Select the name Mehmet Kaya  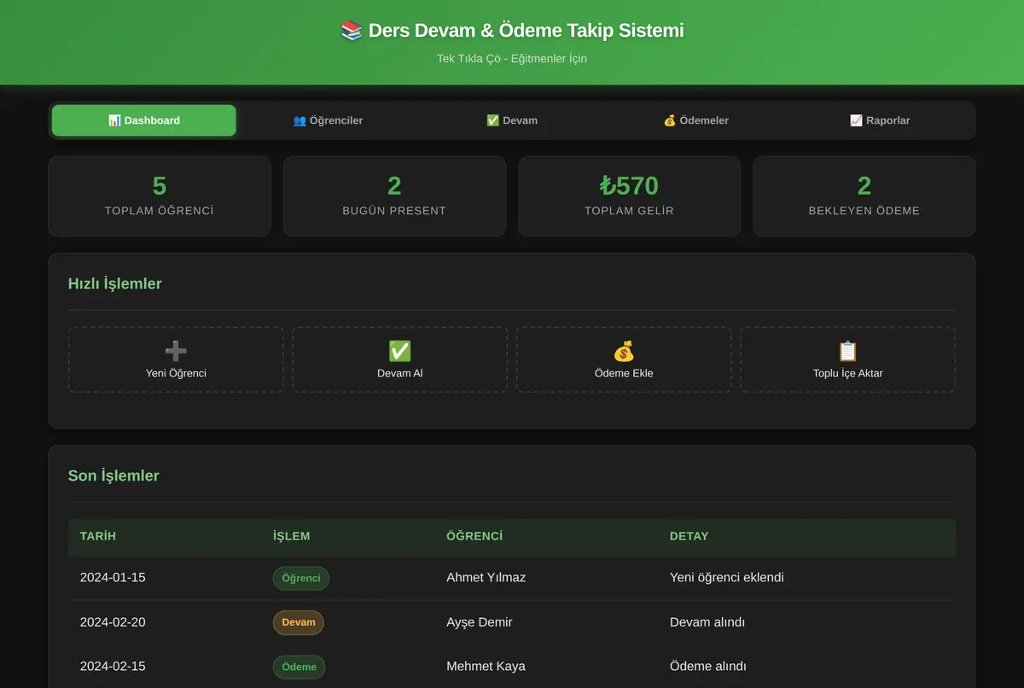tap(486, 667)
